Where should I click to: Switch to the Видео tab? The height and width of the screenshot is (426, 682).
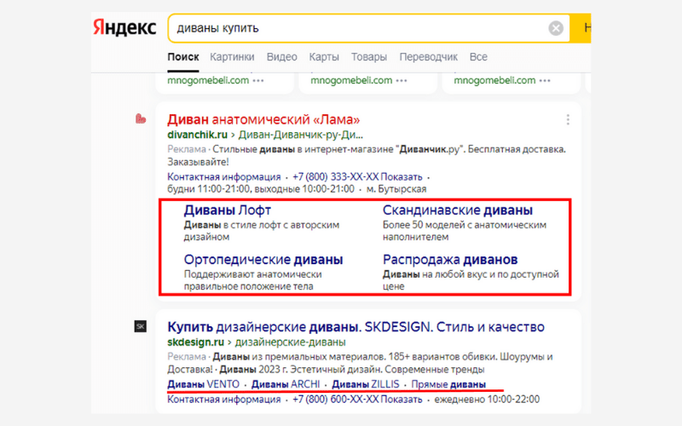pyautogui.click(x=282, y=57)
